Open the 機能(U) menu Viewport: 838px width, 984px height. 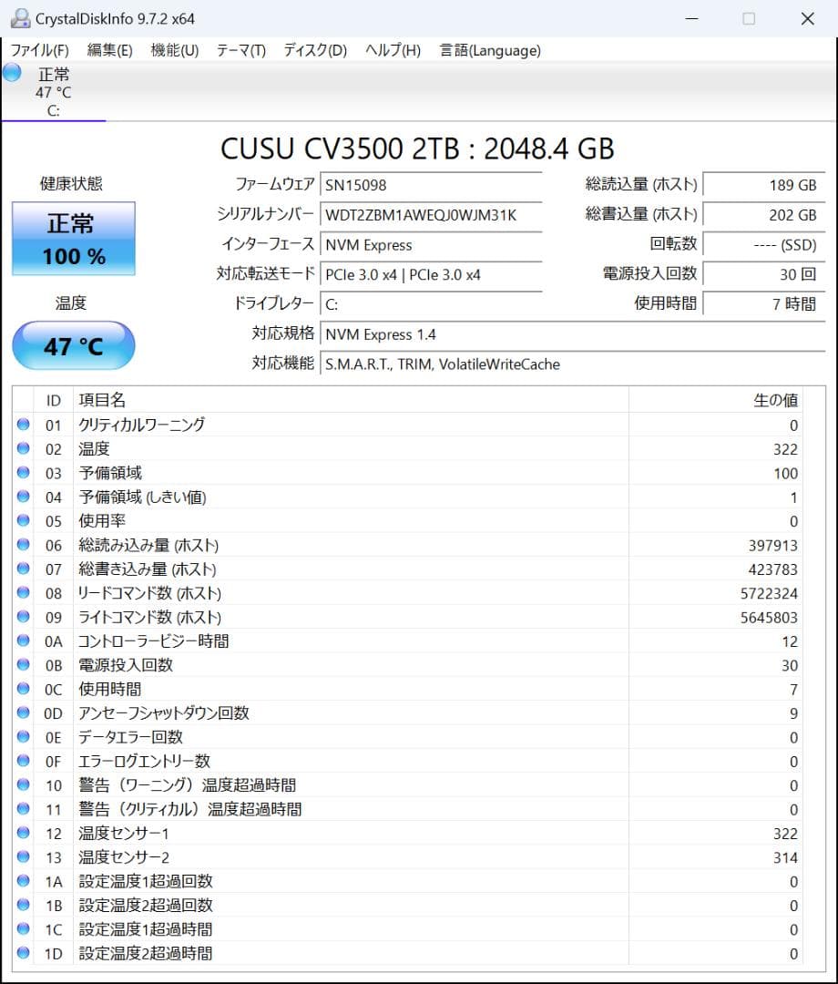(x=173, y=51)
